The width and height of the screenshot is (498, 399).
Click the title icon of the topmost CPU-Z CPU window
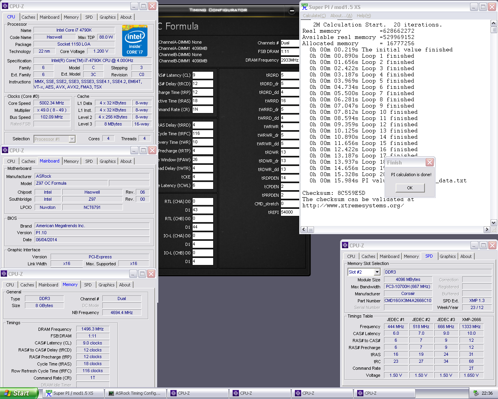tap(5, 6)
